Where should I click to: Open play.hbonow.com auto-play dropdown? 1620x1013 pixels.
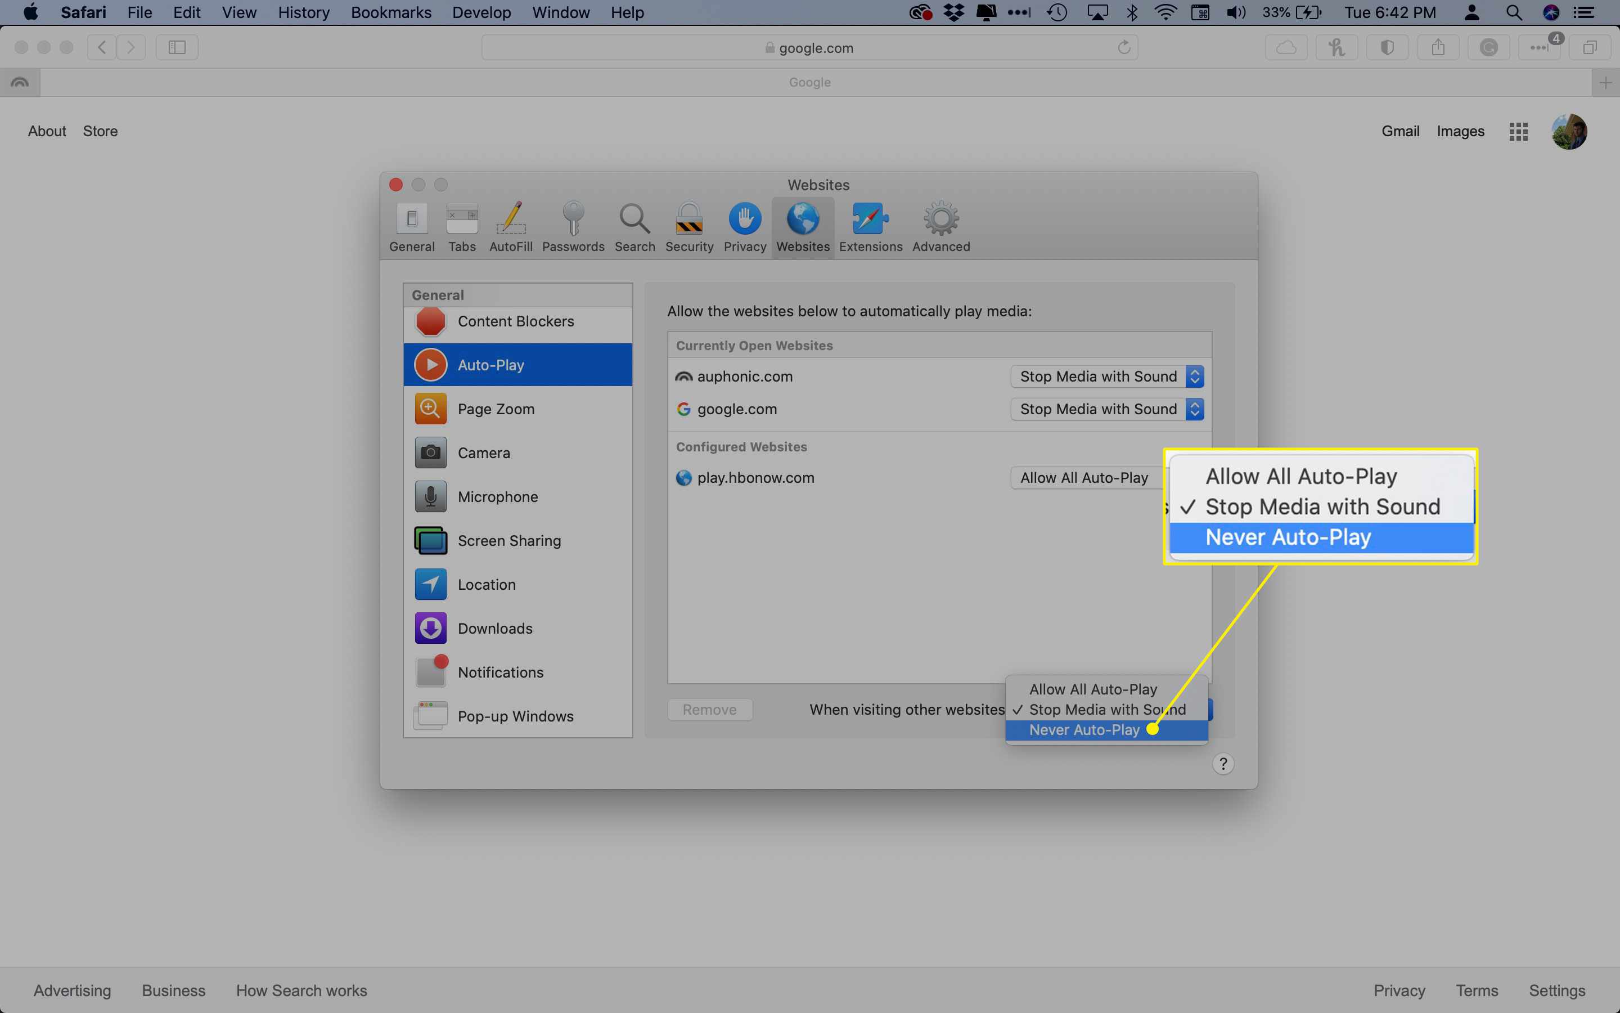click(x=1088, y=478)
